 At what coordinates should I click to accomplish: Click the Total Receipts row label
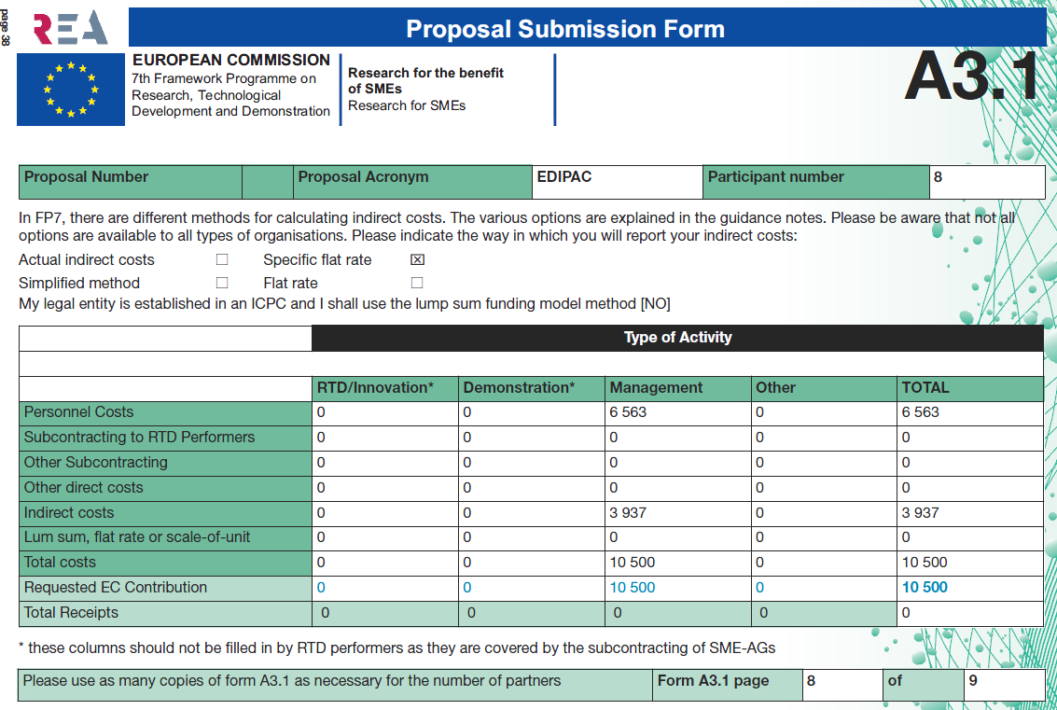[x=165, y=613]
